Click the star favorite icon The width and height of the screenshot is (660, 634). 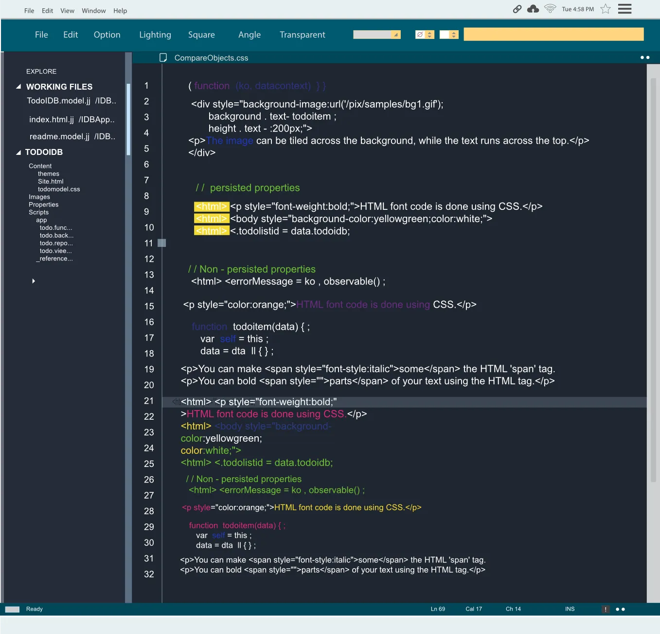tap(606, 9)
